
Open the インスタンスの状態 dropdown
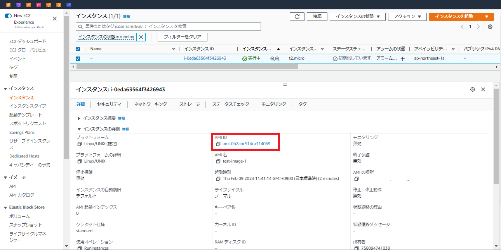[357, 17]
